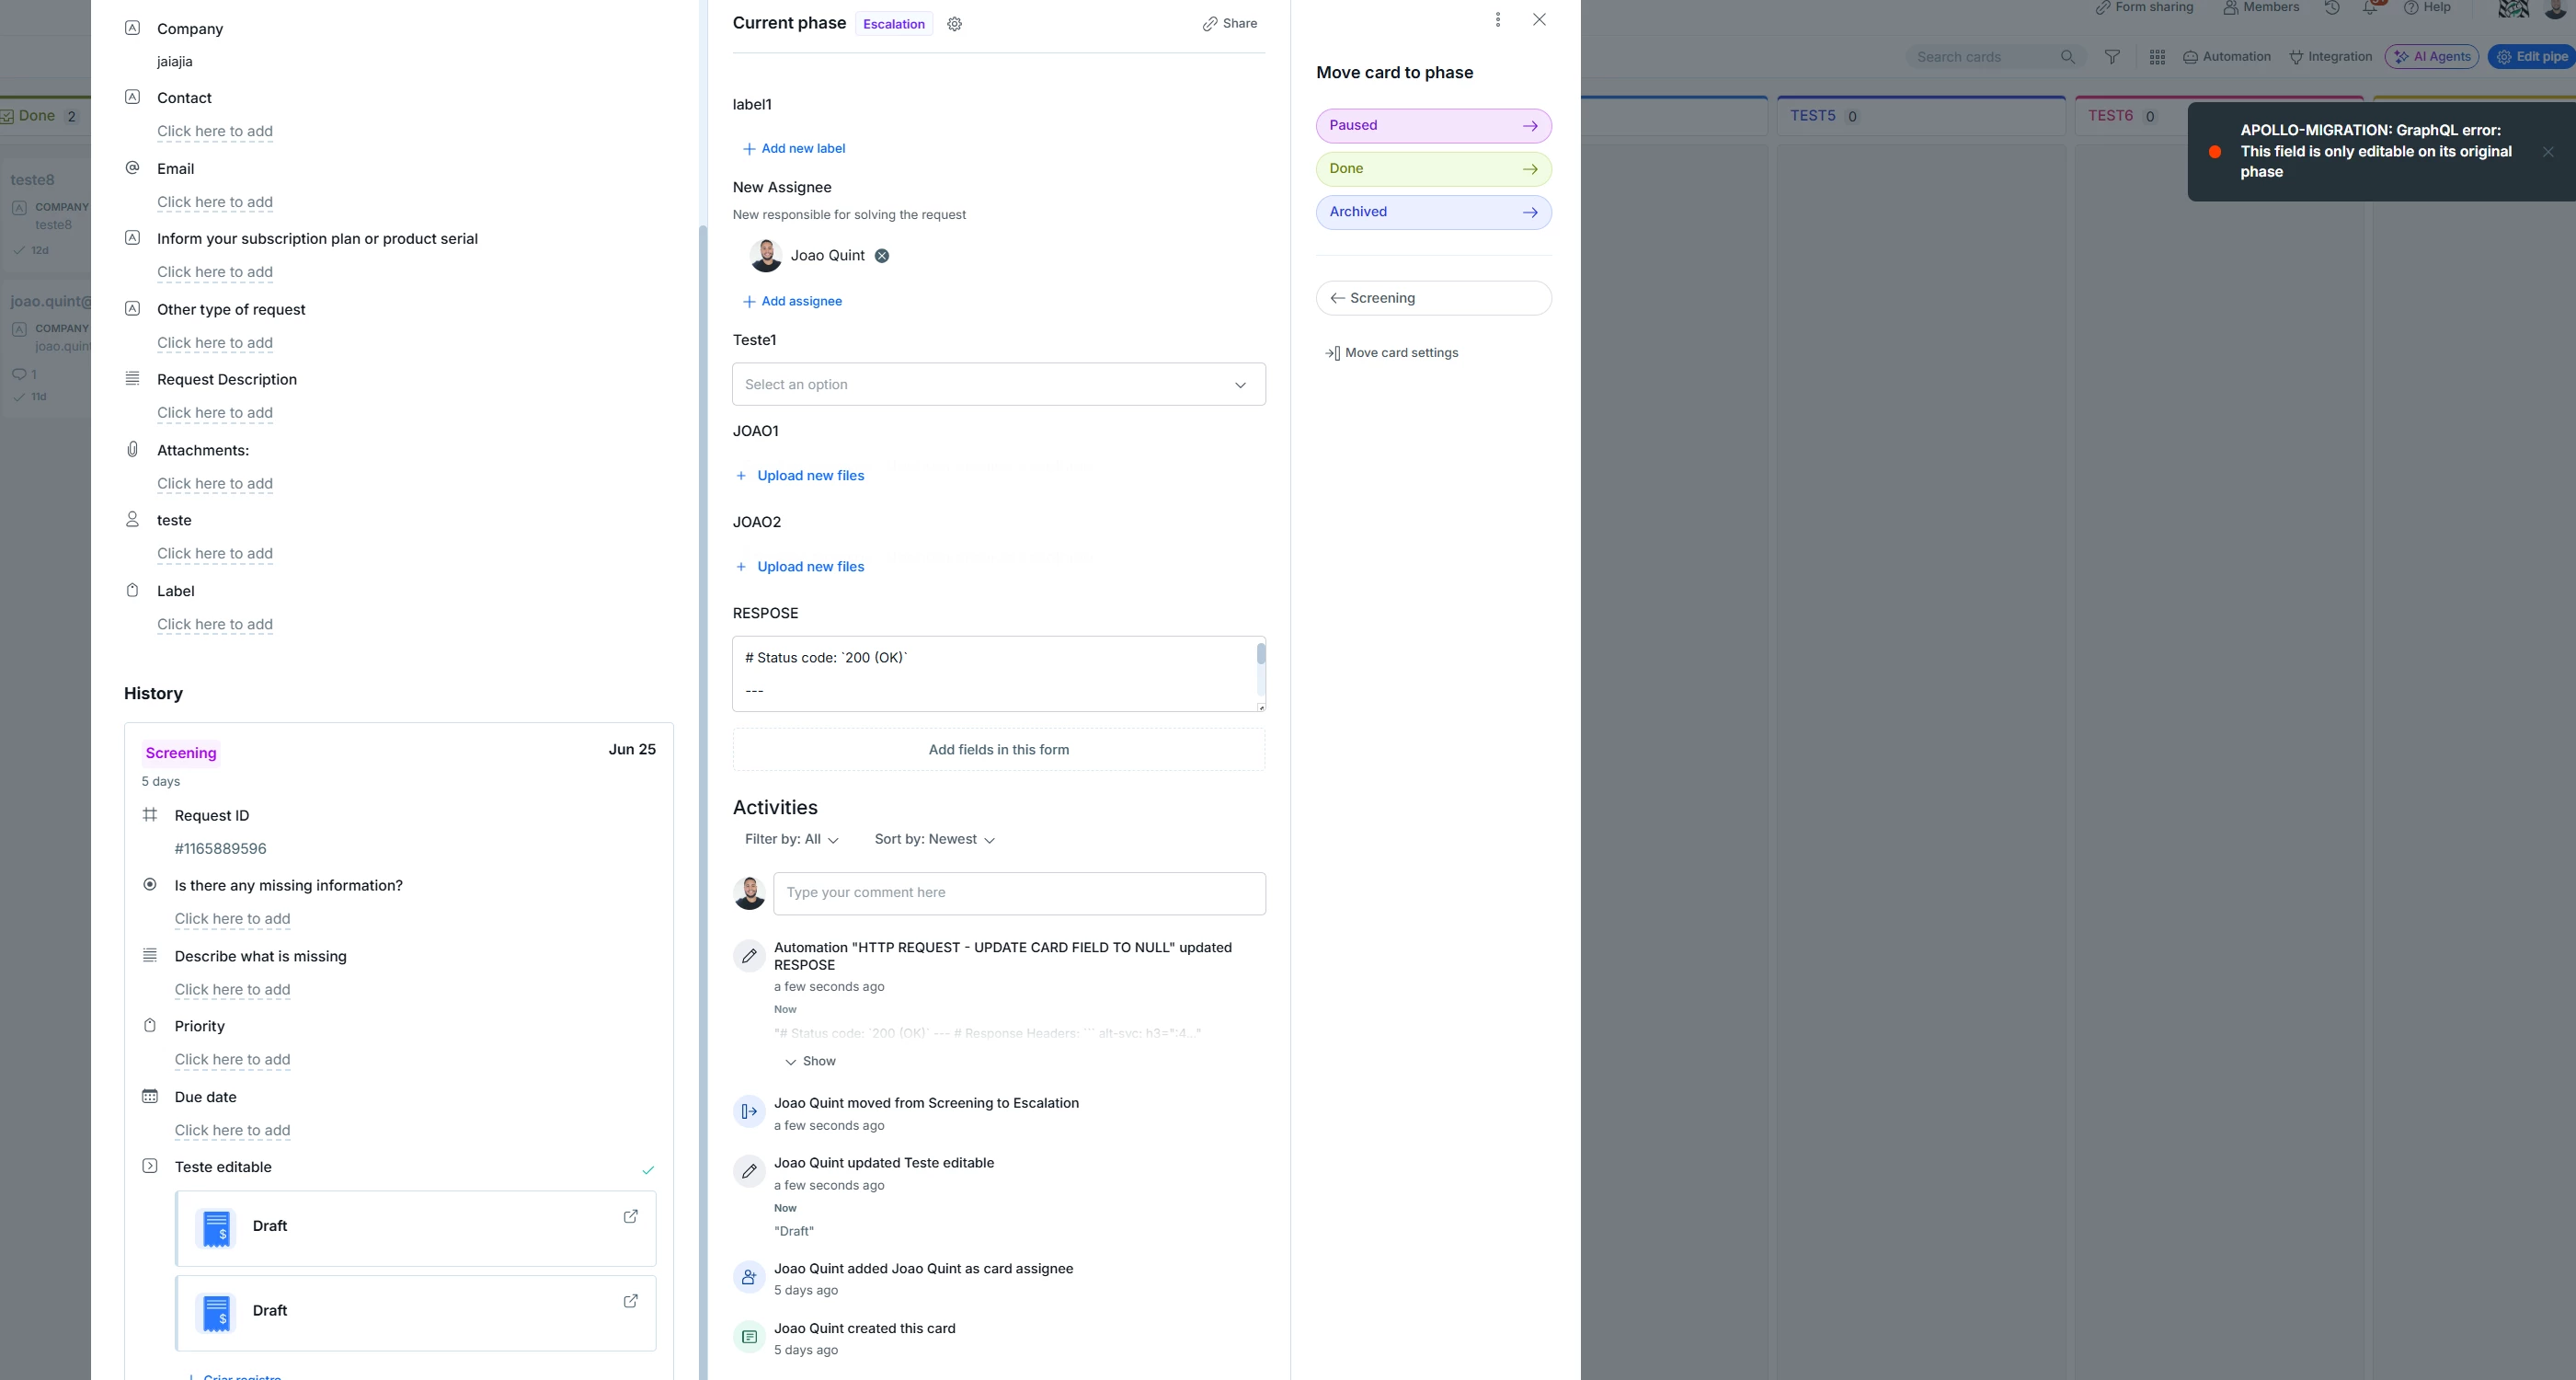
Task: Open the activity history clock icon
Action: coord(2332,8)
